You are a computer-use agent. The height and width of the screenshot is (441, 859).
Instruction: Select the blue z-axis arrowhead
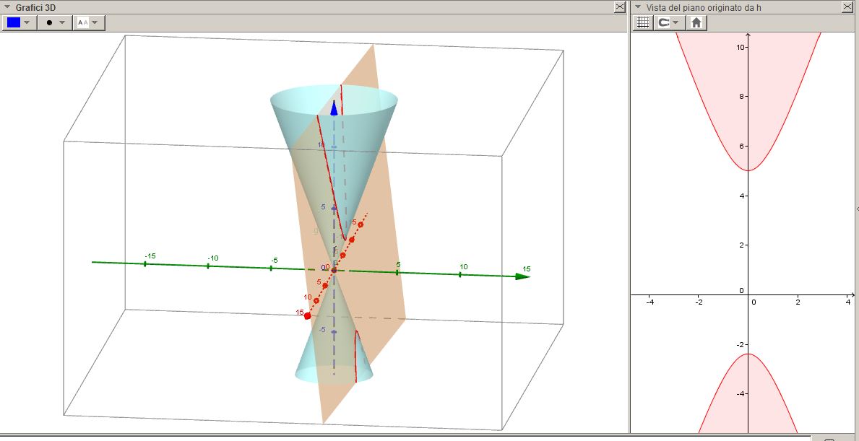(334, 107)
